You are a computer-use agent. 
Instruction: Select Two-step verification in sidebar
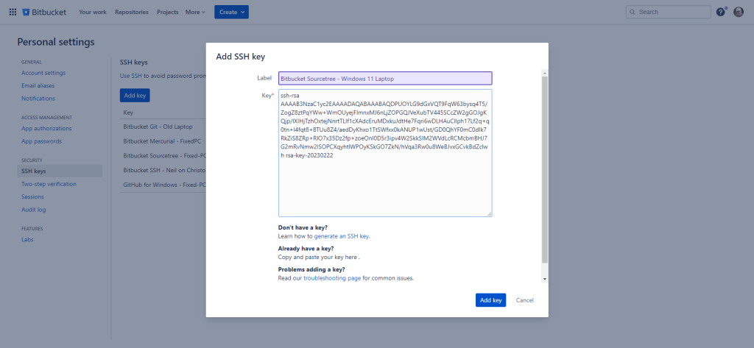(49, 184)
